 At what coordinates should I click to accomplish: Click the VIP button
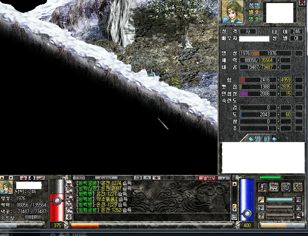(33, 217)
